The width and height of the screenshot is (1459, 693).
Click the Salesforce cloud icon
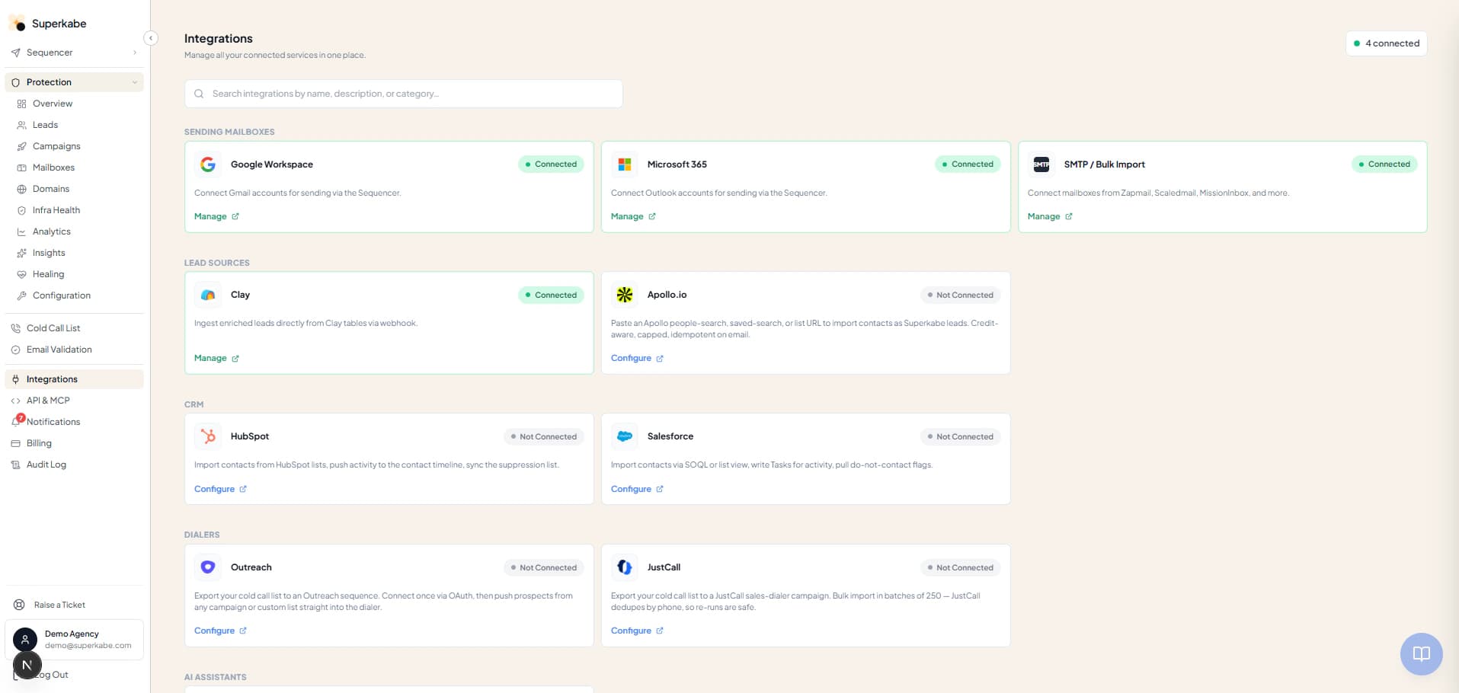coord(625,436)
